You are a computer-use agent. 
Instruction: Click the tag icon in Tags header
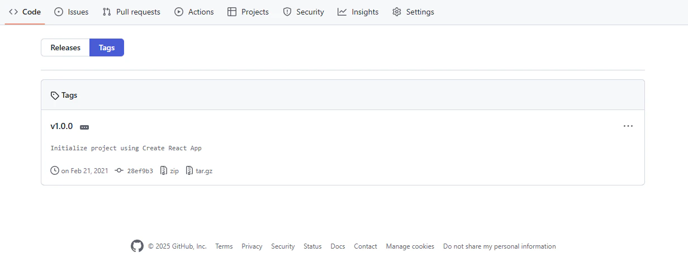[55, 96]
